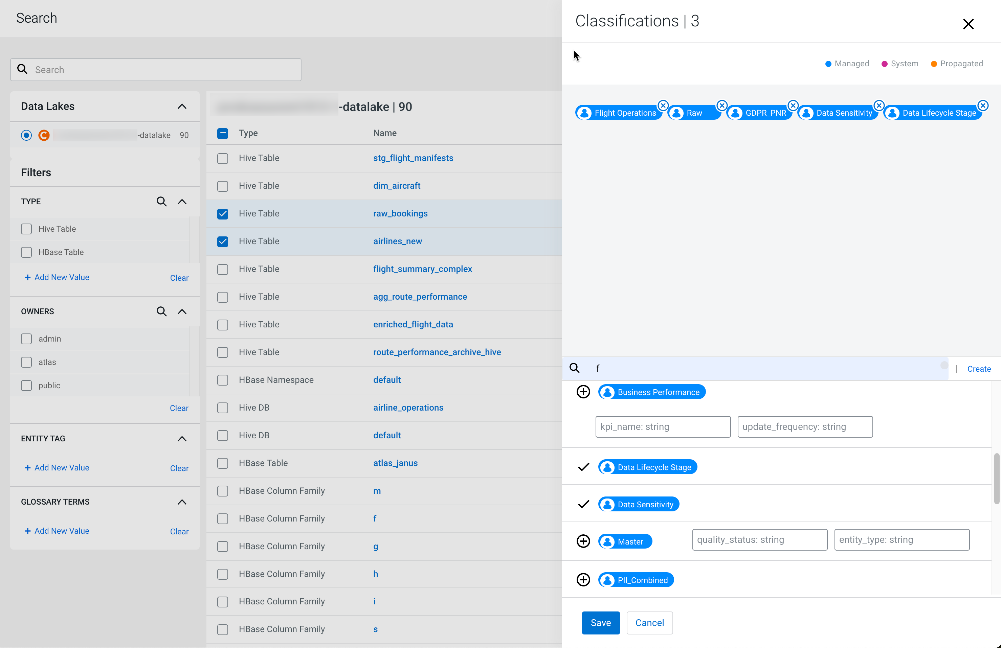Click the kpi_name string input field
Screen dimensions: 1001x648
pyautogui.click(x=663, y=427)
